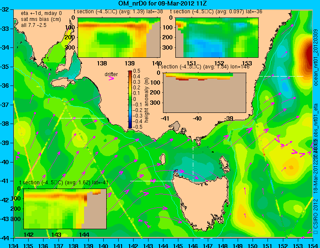Click the main map latitude label -44
This screenshot has height=248, width=320.
pyautogui.click(x=5, y=238)
